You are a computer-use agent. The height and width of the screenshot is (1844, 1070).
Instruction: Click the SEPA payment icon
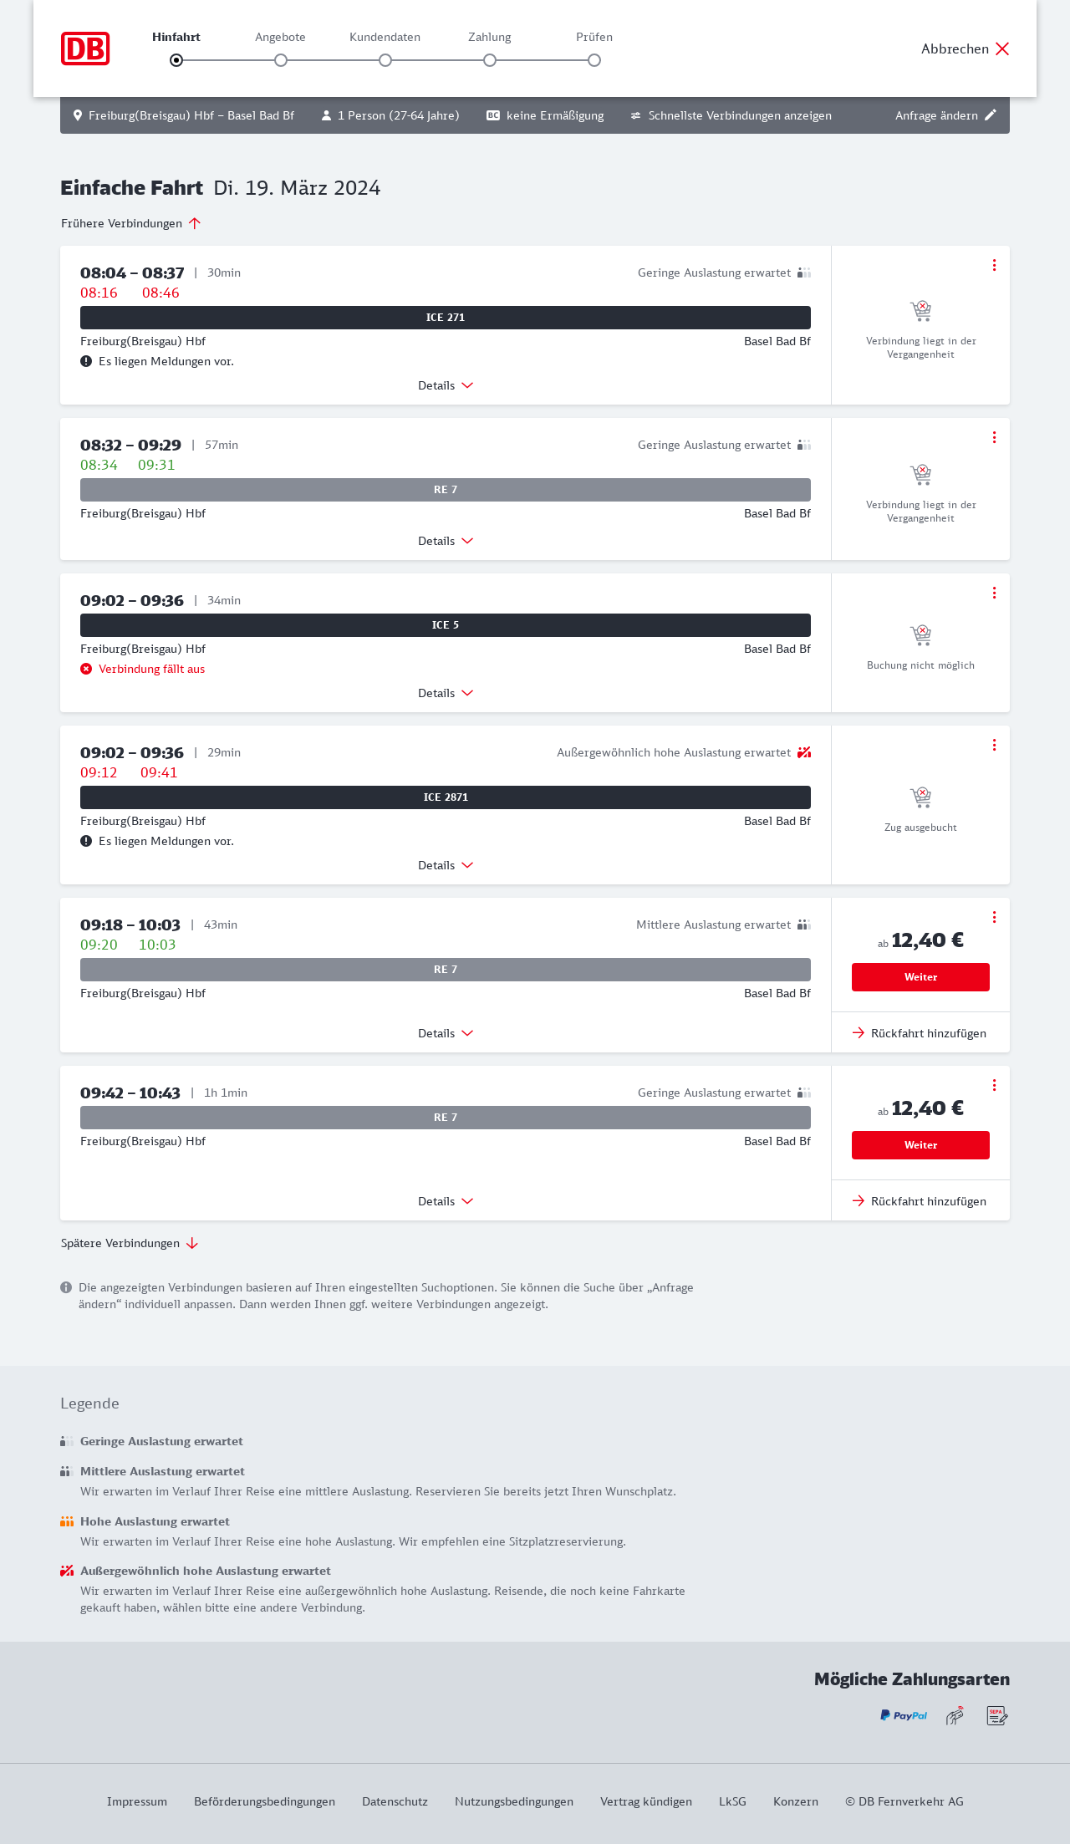click(x=997, y=1716)
